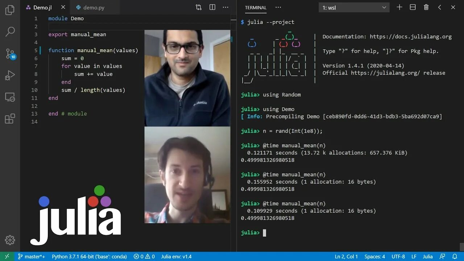Viewport: 464px width, 261px height.
Task: Split the editor to the right
Action: coord(212,7)
